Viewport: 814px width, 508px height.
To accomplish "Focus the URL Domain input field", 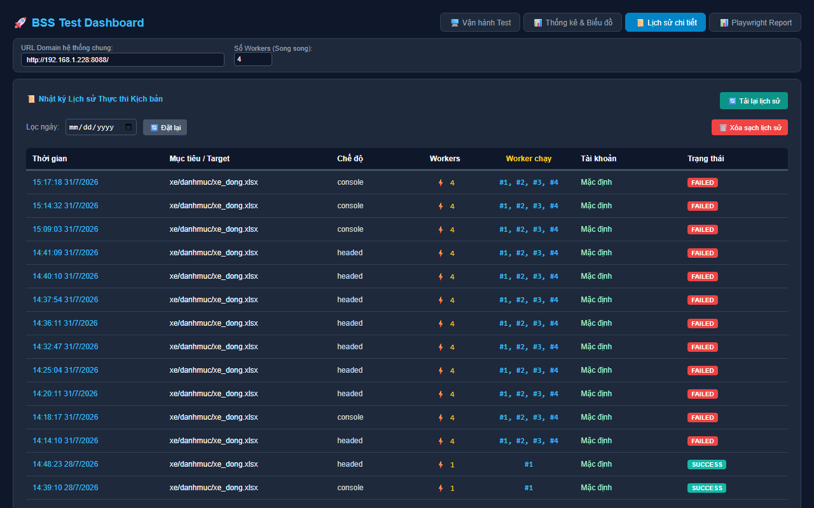I will click(123, 59).
